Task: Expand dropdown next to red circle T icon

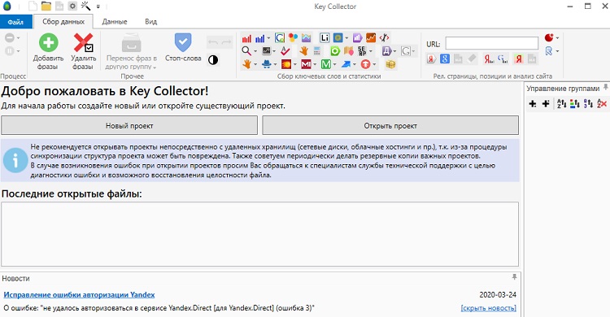Action: pyautogui.click(x=374, y=64)
